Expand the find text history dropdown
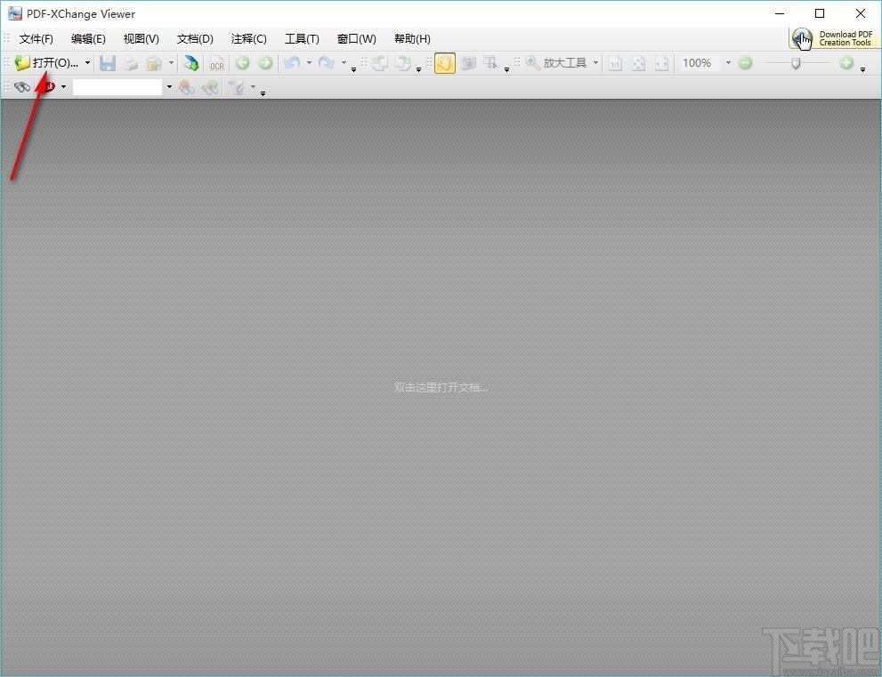This screenshot has width=882, height=677. [169, 87]
